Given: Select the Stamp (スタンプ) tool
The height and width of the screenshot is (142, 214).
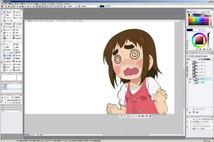Looking at the screenshot, I should point(7,64).
